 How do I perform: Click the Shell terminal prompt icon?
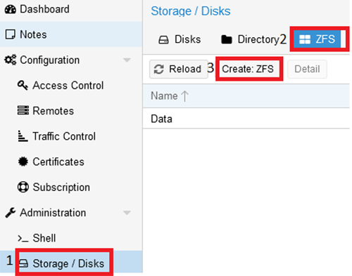[x=23, y=239]
